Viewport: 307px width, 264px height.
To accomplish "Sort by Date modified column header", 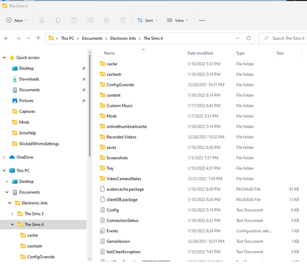I will 200,53.
